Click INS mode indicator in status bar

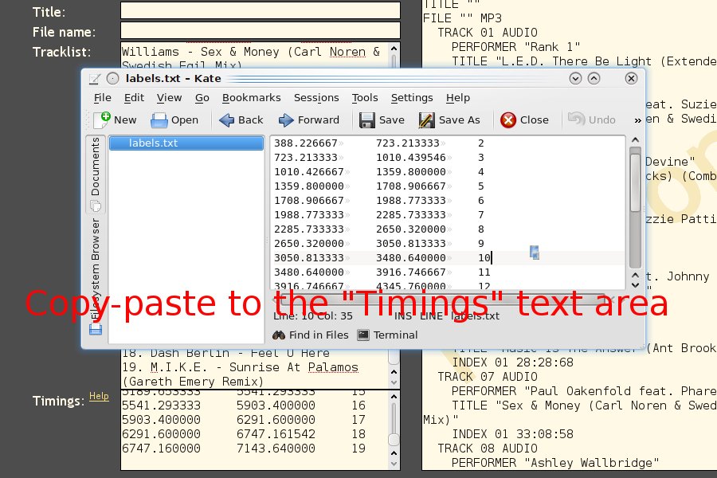click(x=403, y=316)
